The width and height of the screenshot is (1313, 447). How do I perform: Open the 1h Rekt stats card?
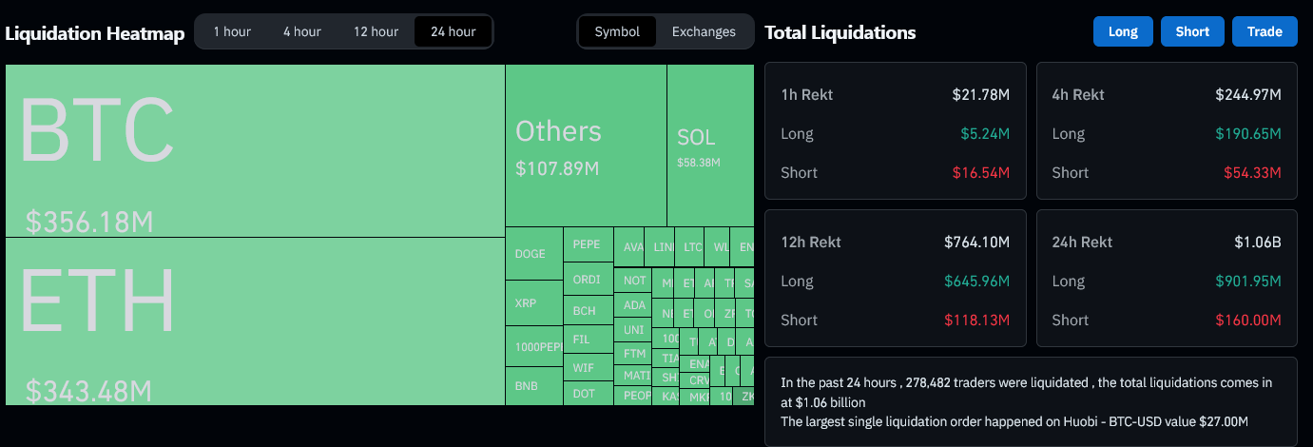895,133
